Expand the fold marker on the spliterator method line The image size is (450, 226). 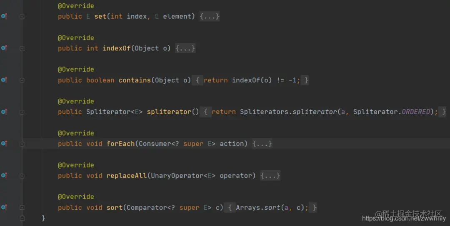pos(22,112)
